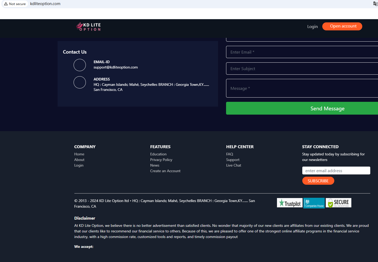
Task: Click the Secure SSL Encryption badge
Action: click(x=338, y=203)
